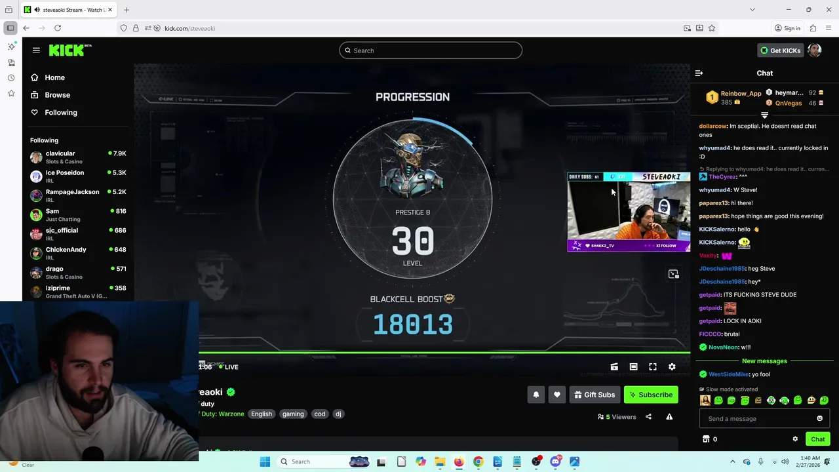Screen dimensions: 839x472
Task: Open Ice Poseidon channel
Action: [x=77, y=176]
